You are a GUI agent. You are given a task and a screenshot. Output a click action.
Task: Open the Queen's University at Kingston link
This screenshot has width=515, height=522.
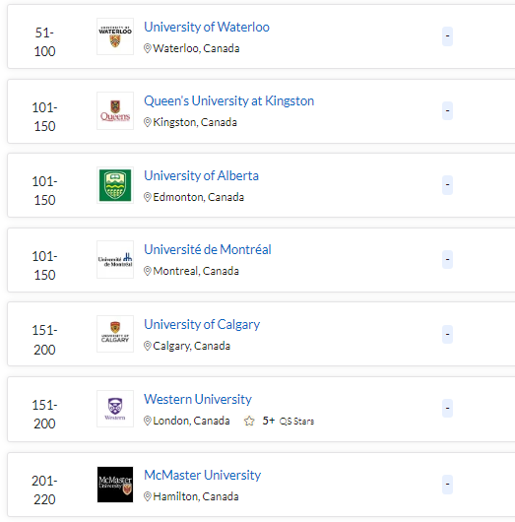pyautogui.click(x=228, y=100)
